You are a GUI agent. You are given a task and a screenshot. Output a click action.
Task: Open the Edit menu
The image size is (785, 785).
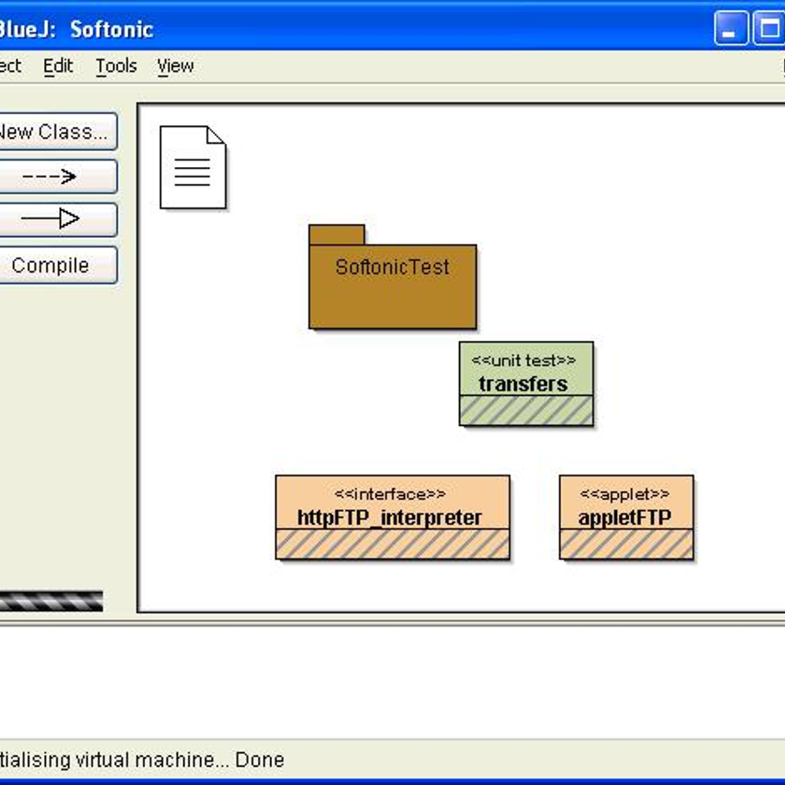click(58, 65)
